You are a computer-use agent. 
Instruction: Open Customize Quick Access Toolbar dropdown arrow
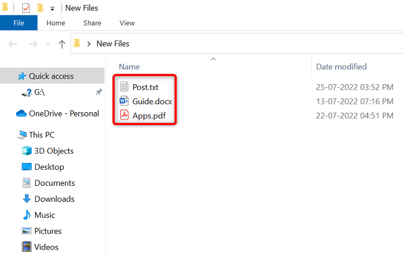pyautogui.click(x=53, y=9)
